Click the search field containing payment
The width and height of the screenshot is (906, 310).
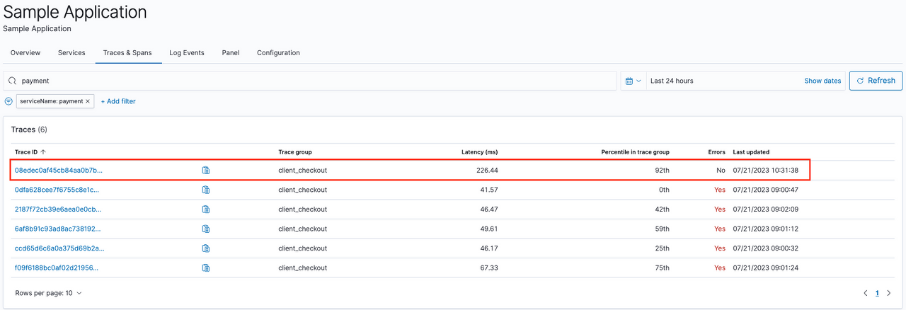pos(310,81)
